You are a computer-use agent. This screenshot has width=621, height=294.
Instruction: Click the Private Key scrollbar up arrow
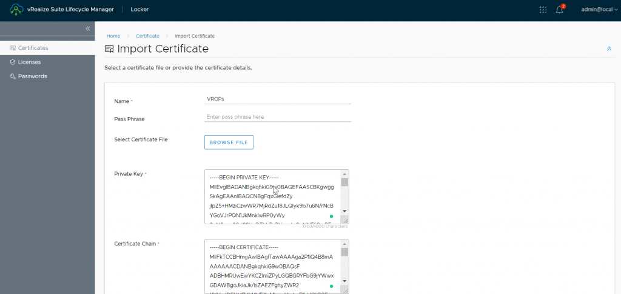click(x=344, y=174)
